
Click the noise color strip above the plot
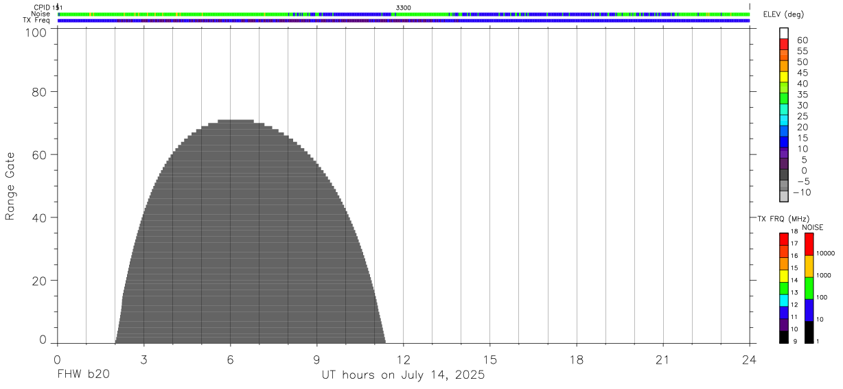404,14
